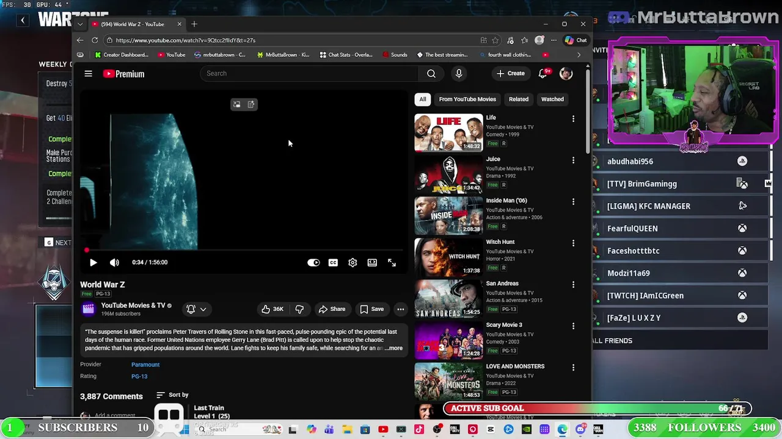Open Scary Movie 3 thumbnail
The height and width of the screenshot is (439, 782).
click(448, 340)
